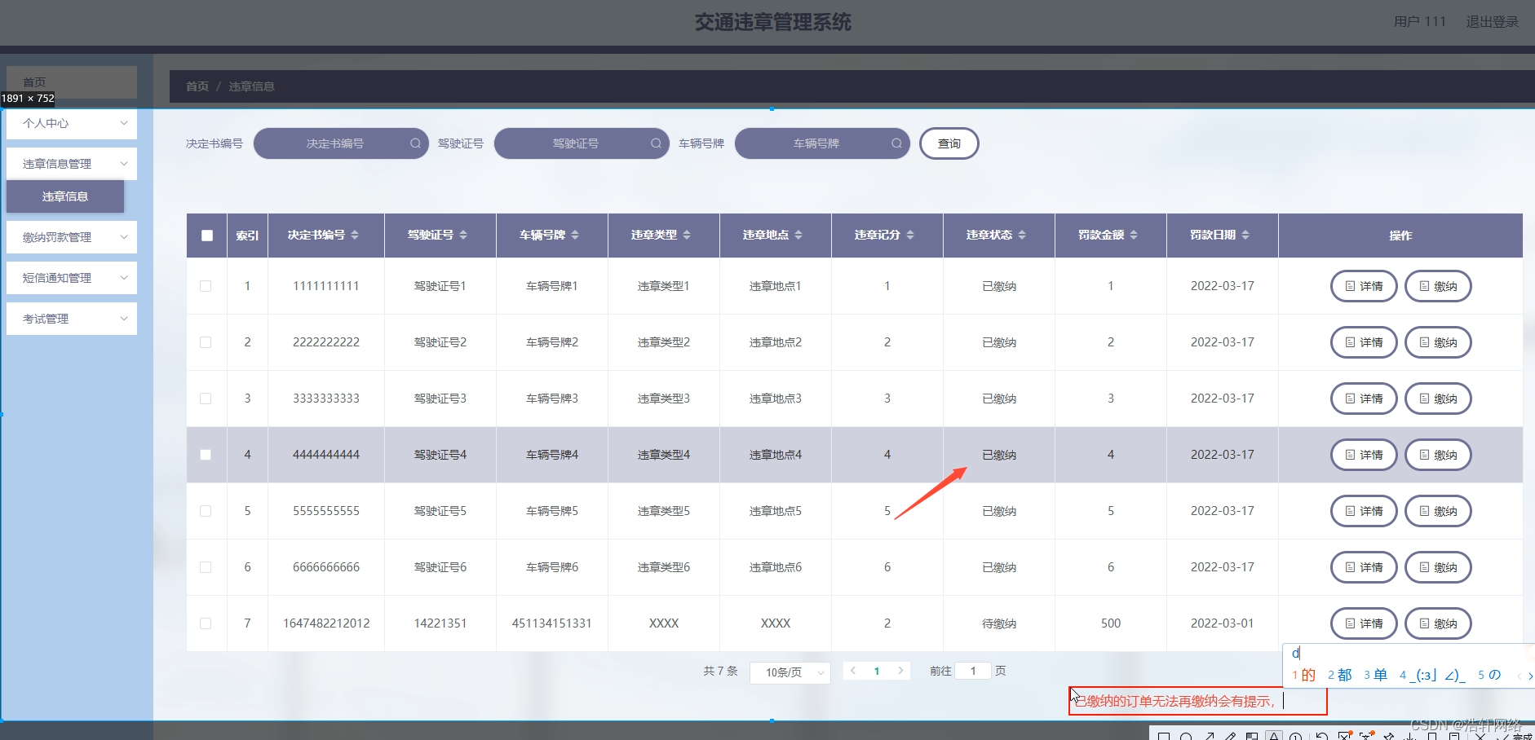Check the checkbox of row 1
The height and width of the screenshot is (740, 1535).
(x=206, y=286)
